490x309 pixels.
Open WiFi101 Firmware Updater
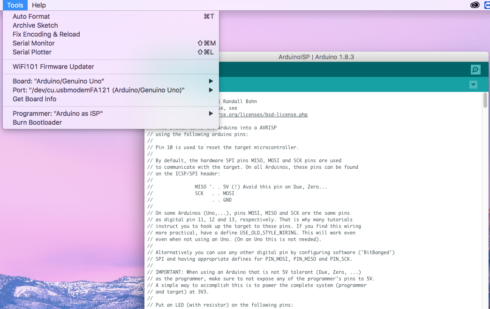[111, 67]
